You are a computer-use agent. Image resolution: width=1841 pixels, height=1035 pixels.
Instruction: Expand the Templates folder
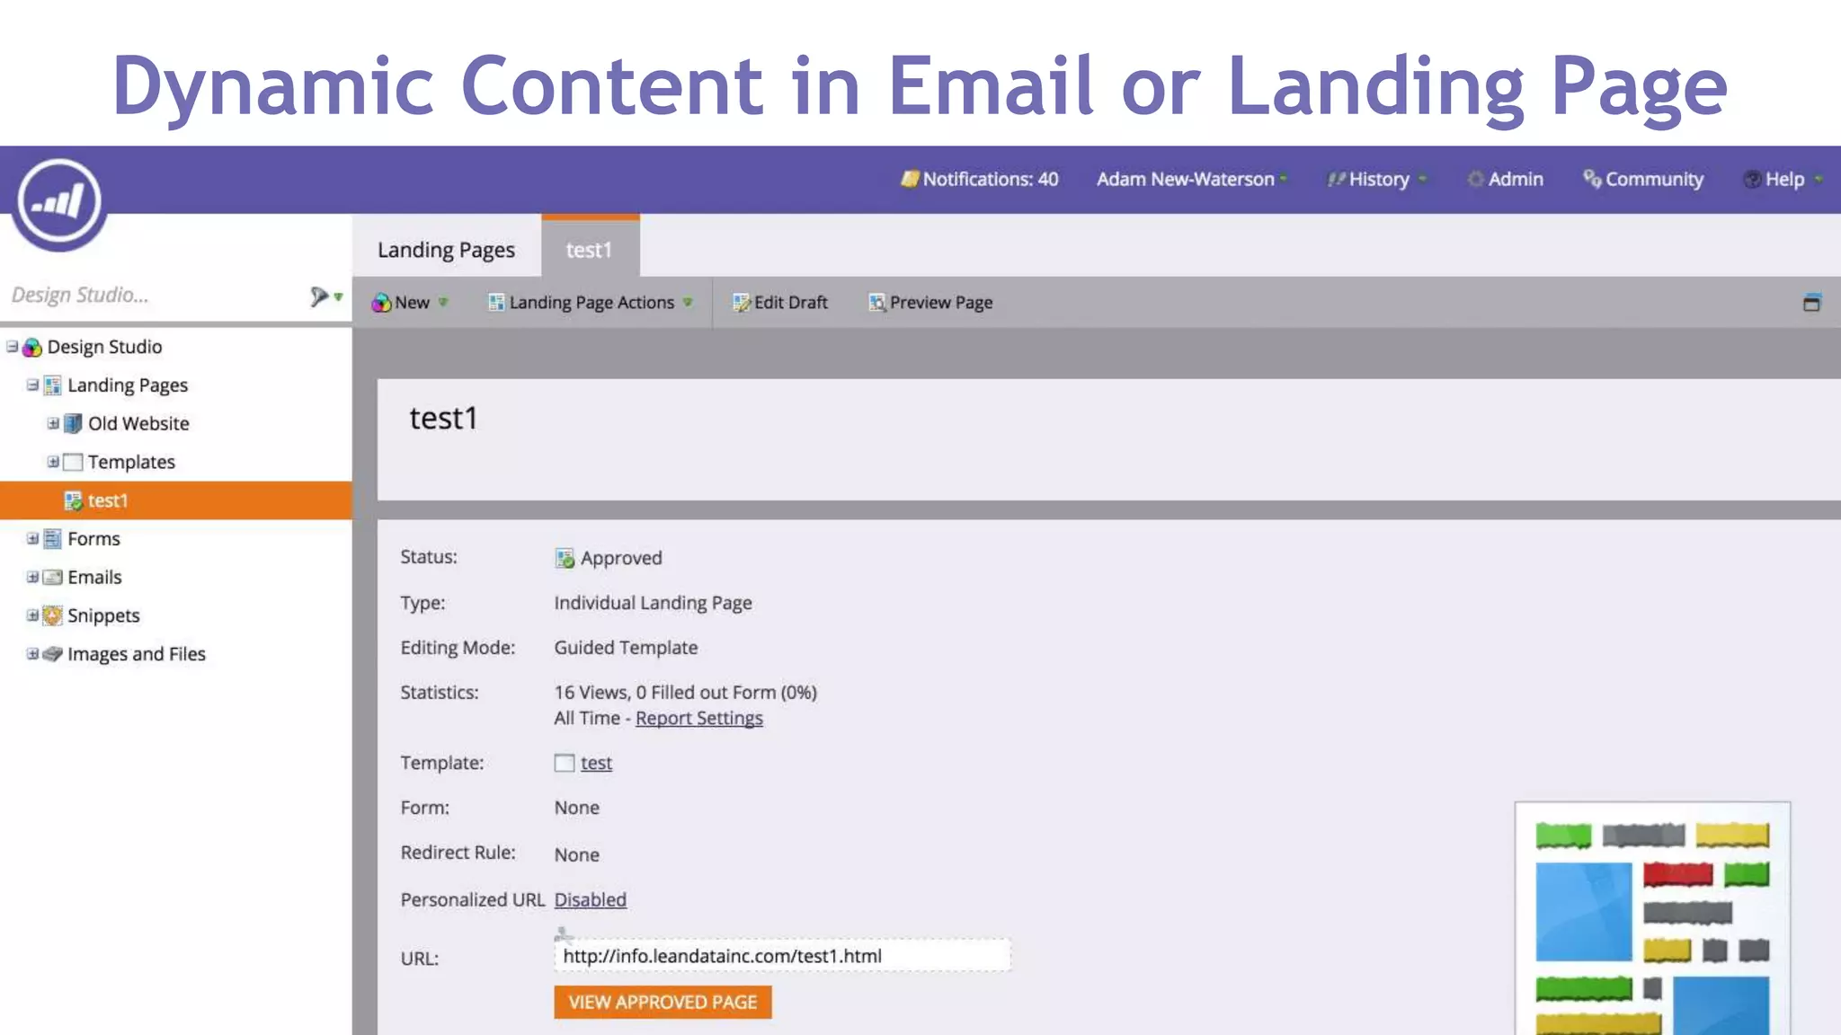click(x=53, y=461)
